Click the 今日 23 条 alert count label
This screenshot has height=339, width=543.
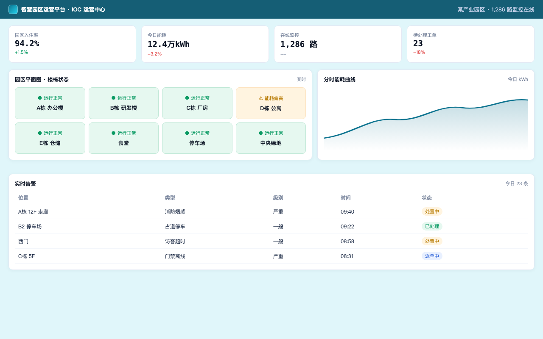coord(517,183)
